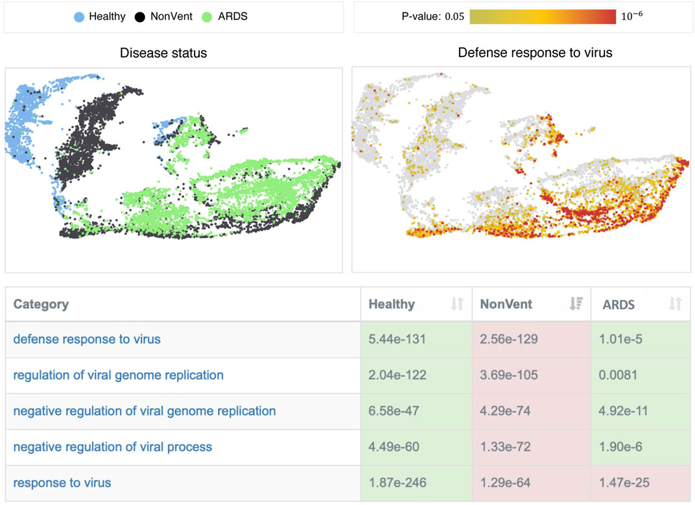This screenshot has width=695, height=505.
Task: Select cell value 6.58e-47
Action: [394, 411]
